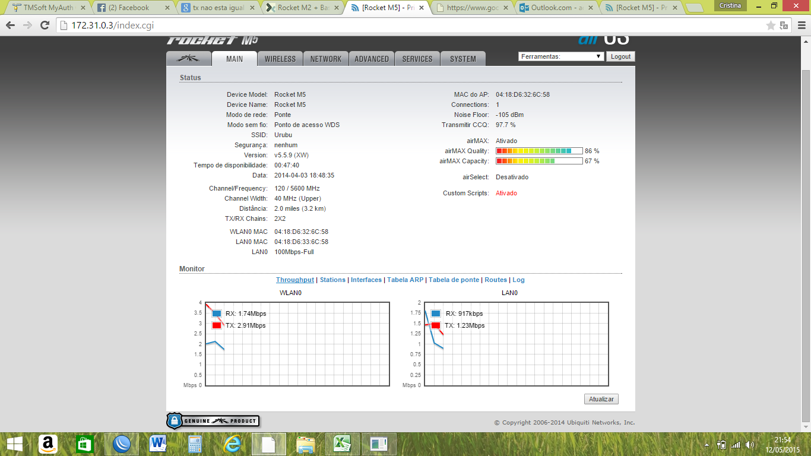Open the ADVANCED tab

(372, 59)
